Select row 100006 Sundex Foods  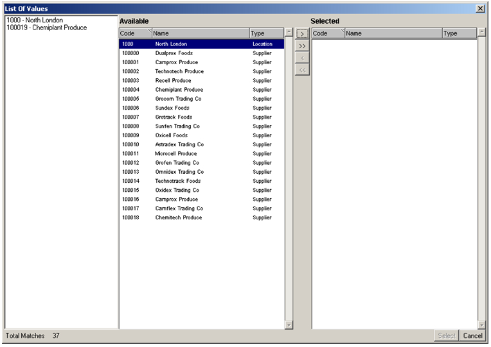coord(202,108)
